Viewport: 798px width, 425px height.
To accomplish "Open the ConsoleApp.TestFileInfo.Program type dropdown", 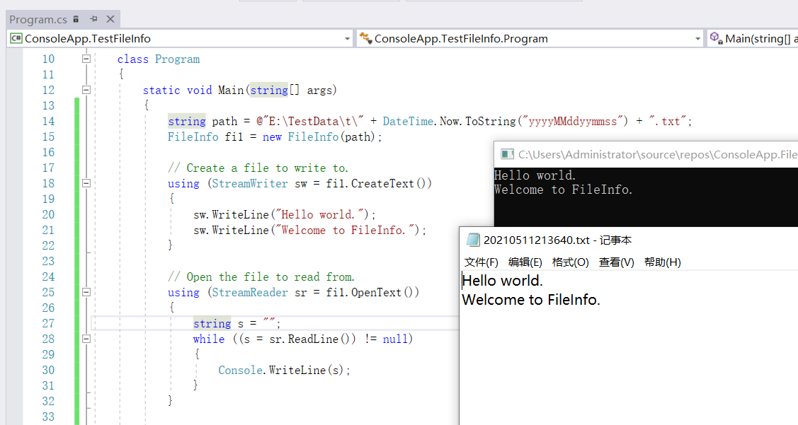I will (x=697, y=37).
